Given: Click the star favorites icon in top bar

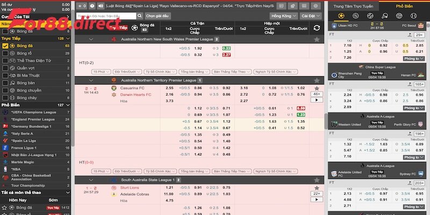Looking at the screenshot, I should 80,5.
